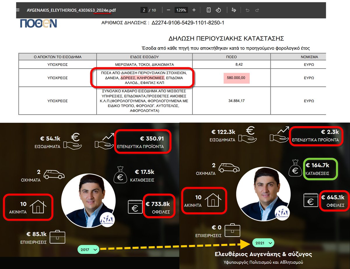The image size is (350, 269).
Task: Rotate the document counterclockwise
Action: pyautogui.click(x=218, y=10)
